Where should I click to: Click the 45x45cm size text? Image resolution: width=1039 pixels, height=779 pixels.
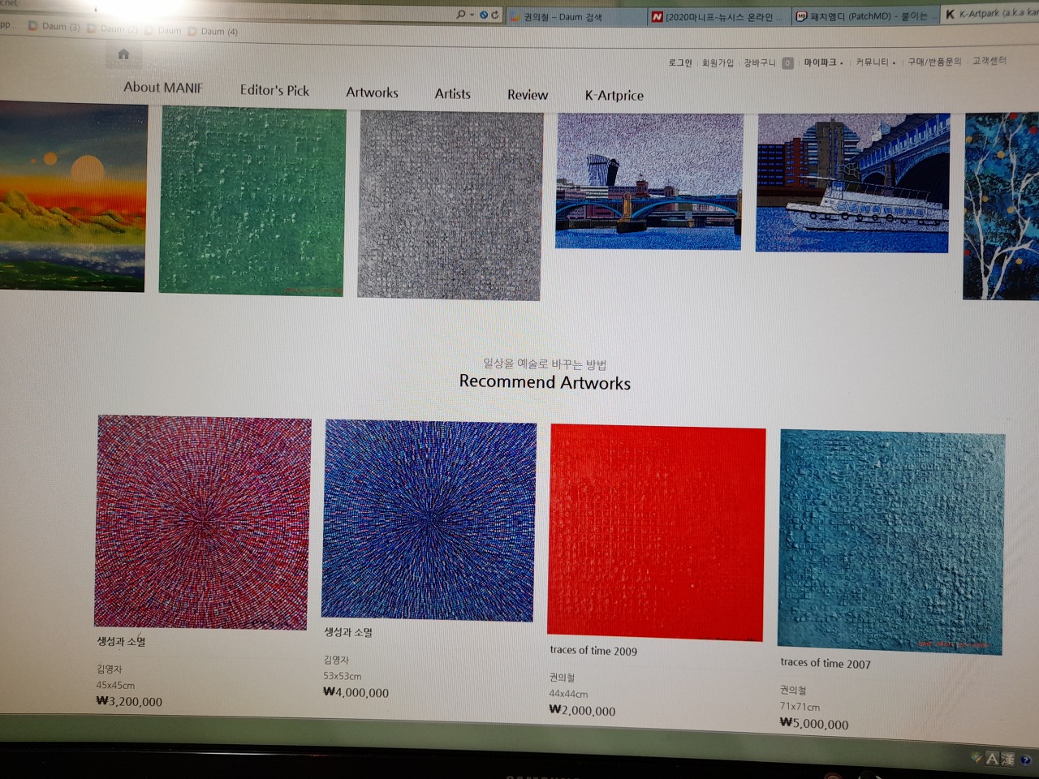[x=115, y=685]
